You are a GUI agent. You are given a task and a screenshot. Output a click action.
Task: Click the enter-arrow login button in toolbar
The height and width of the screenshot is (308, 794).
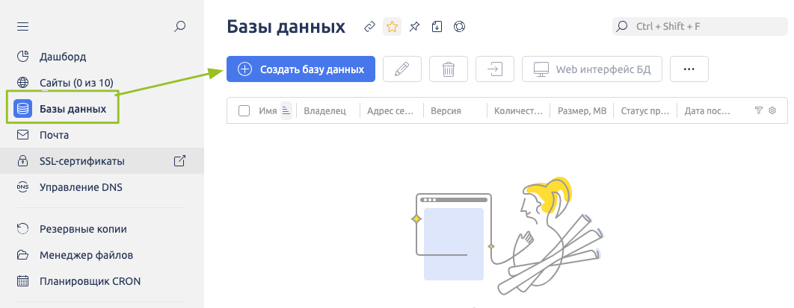[x=494, y=69]
